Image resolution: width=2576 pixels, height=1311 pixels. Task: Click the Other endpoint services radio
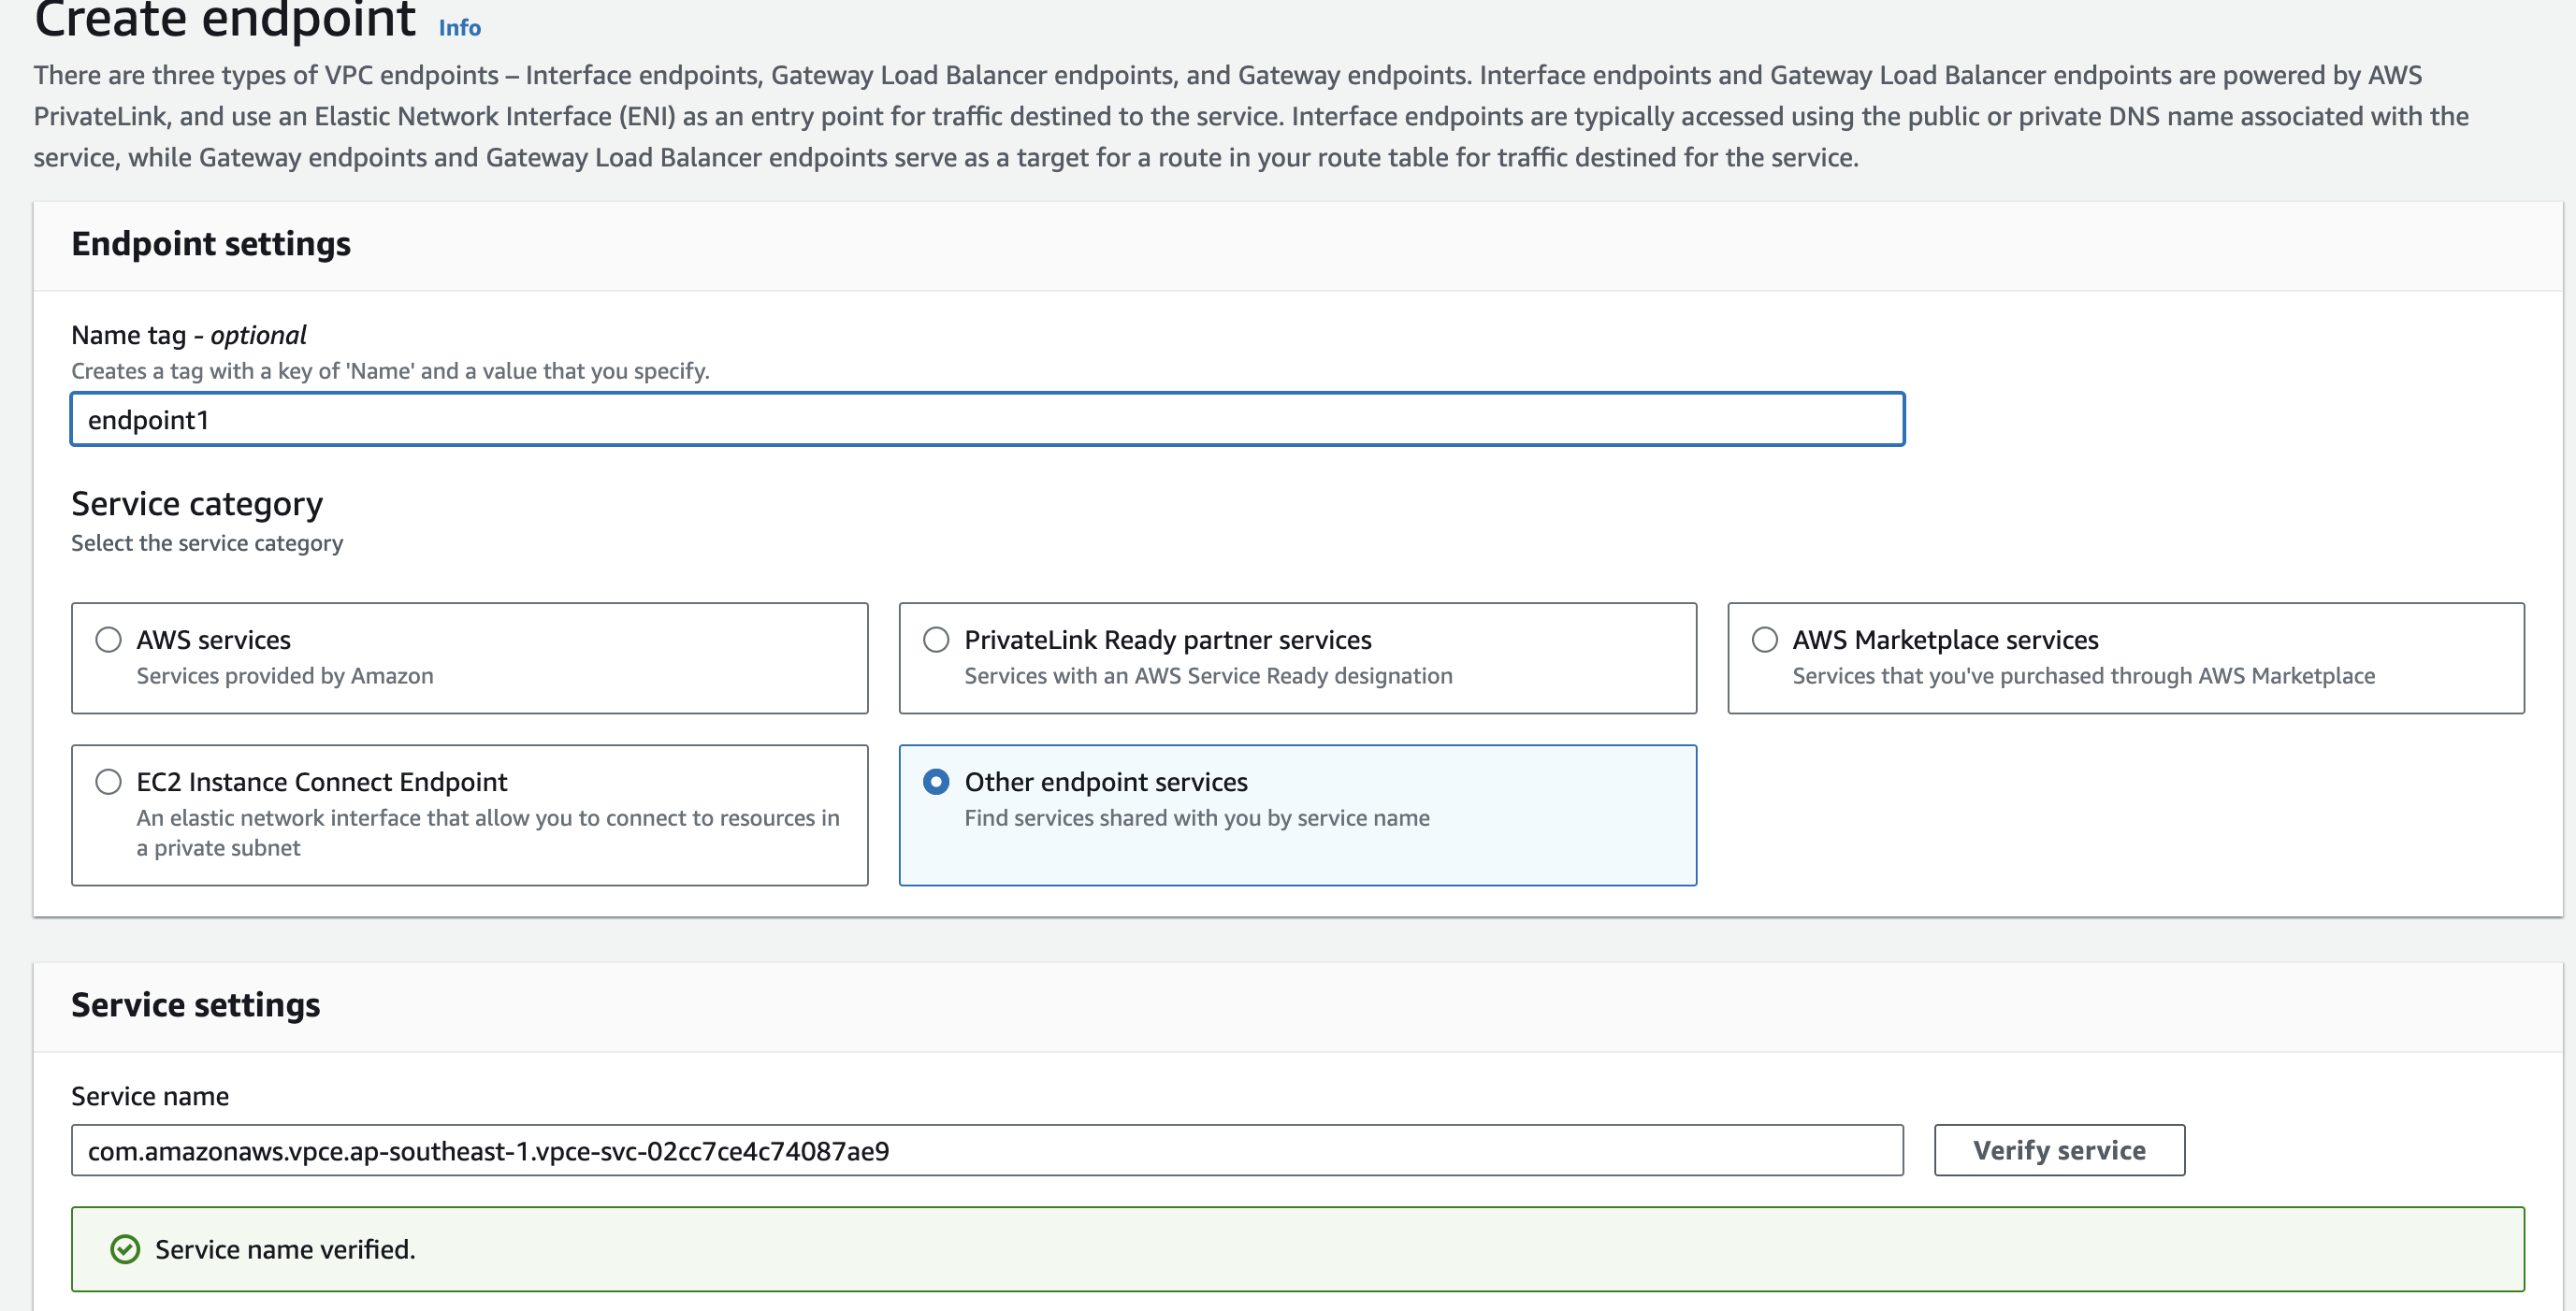936,781
